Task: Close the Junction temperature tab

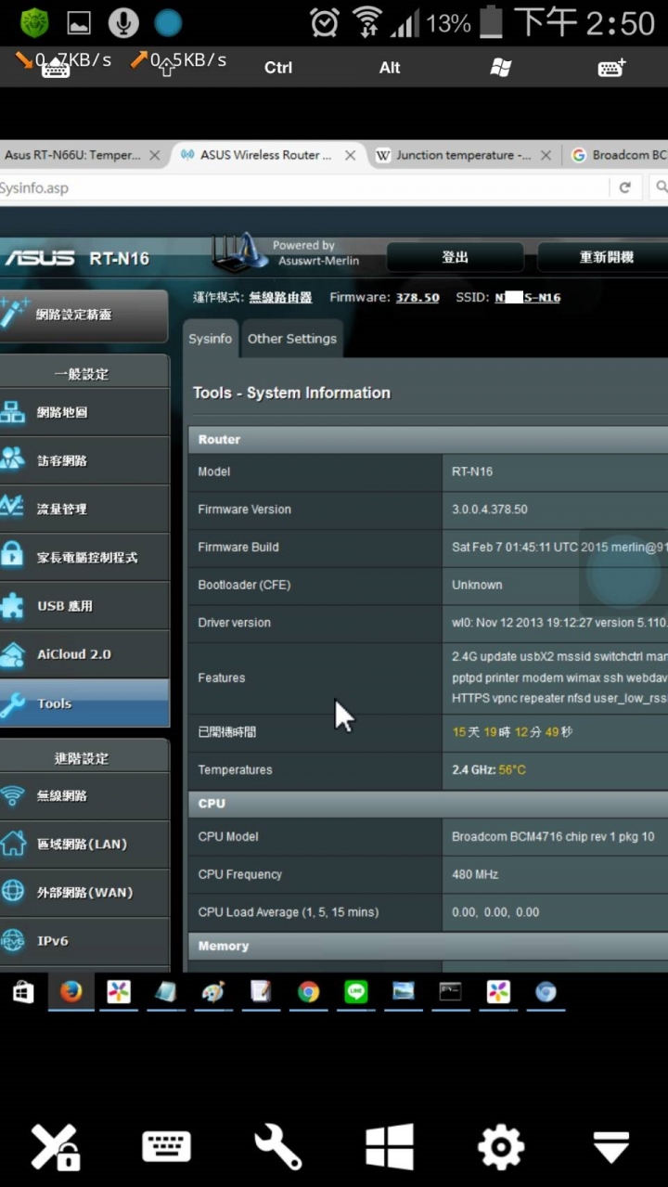Action: click(546, 155)
